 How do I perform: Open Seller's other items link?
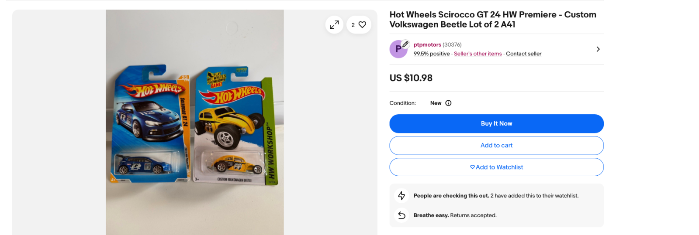click(x=478, y=54)
